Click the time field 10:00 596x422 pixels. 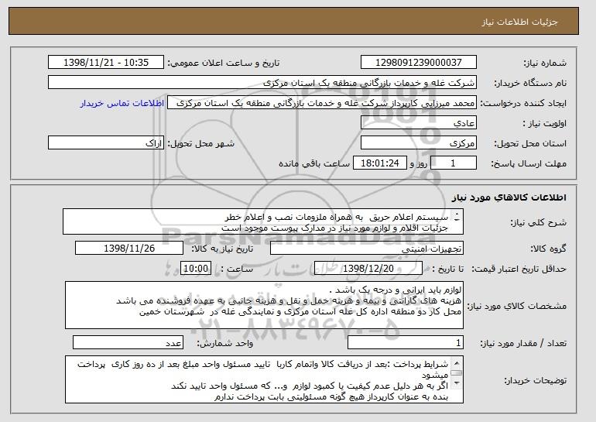(x=196, y=269)
